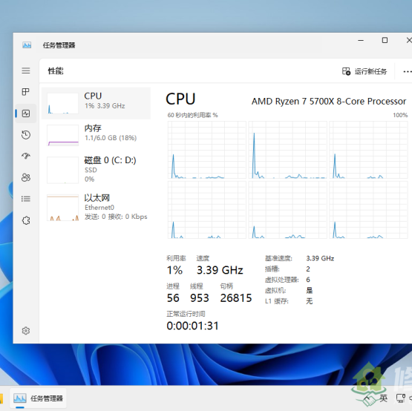Click Ethernet mini graph thumbnail
Screen dimensions: 412x411
pos(62,208)
